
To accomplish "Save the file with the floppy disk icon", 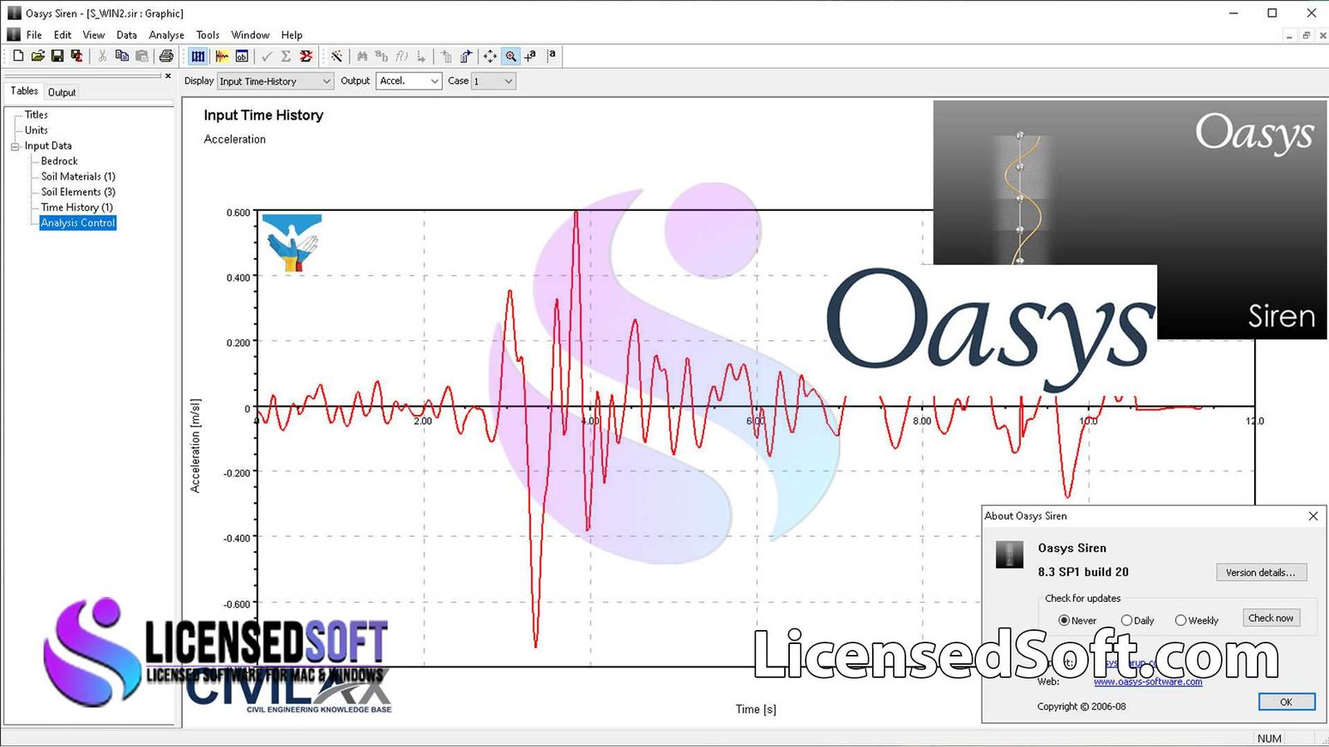I will click(x=57, y=56).
